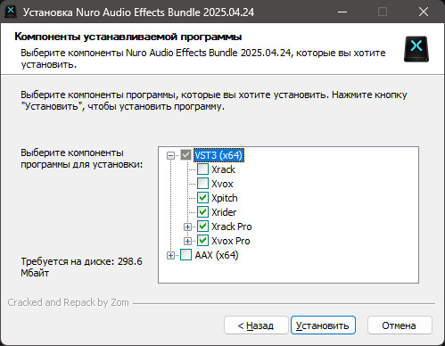
Task: Click the Назад back button
Action: pos(256,325)
